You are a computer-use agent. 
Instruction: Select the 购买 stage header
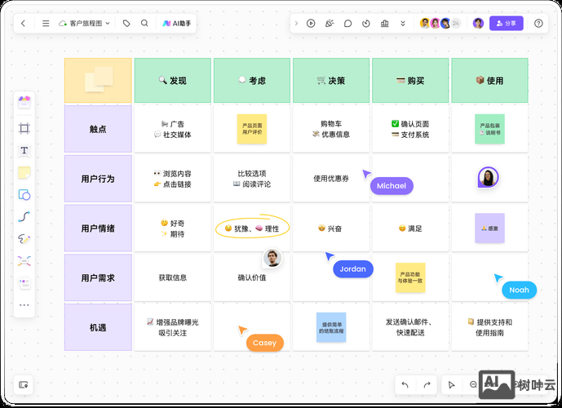coord(410,81)
